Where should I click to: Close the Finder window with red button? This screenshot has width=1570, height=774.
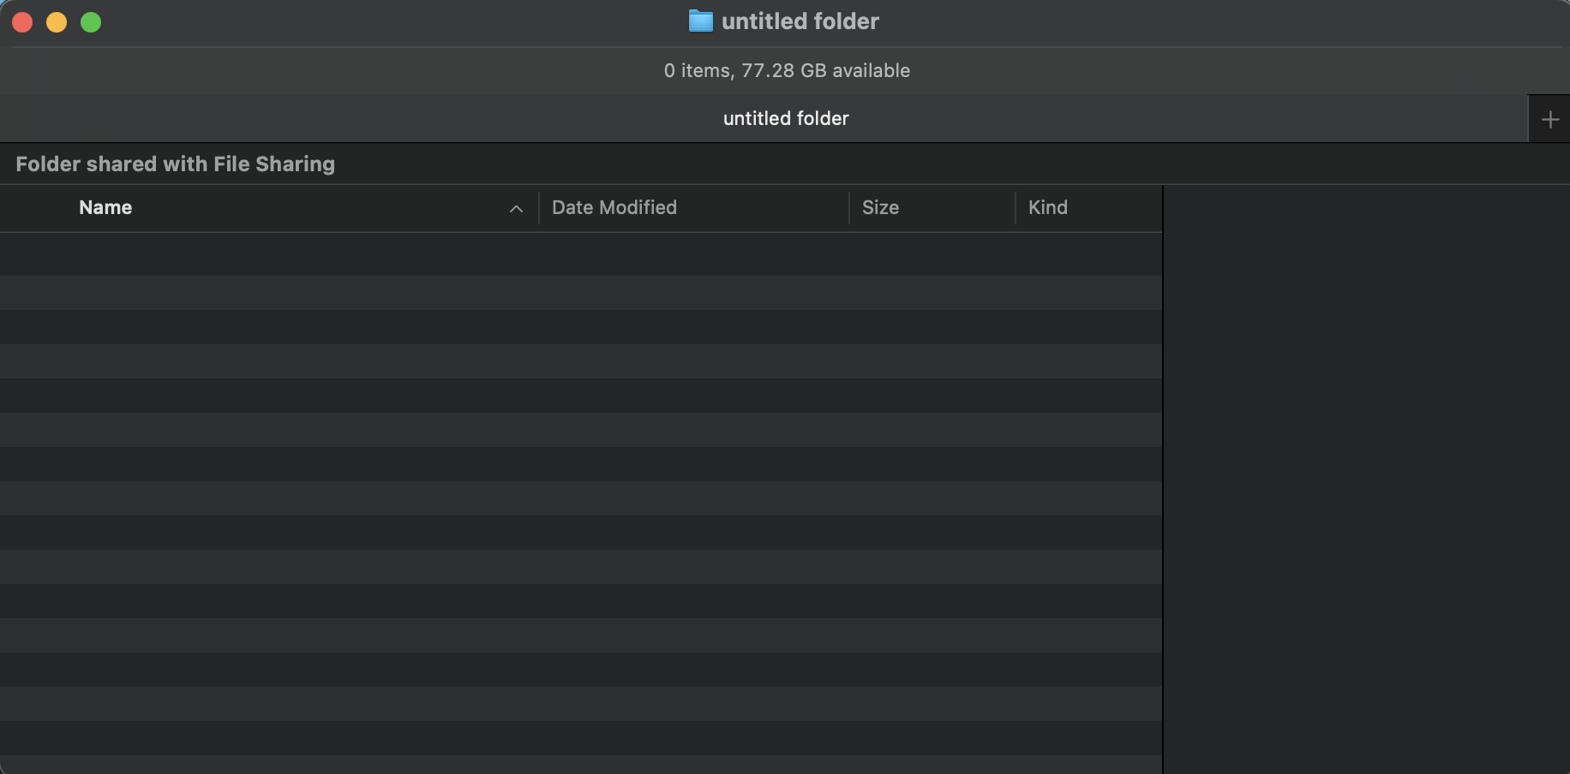point(23,22)
